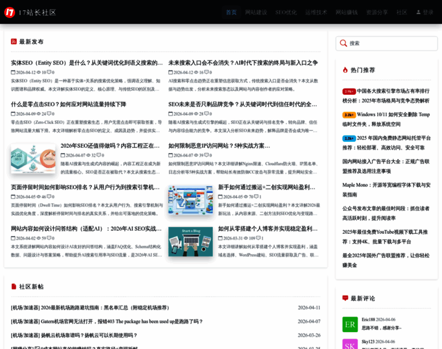Open article 什么是零点击SEO
The width and height of the screenshot is (442, 349).
tap(69, 104)
